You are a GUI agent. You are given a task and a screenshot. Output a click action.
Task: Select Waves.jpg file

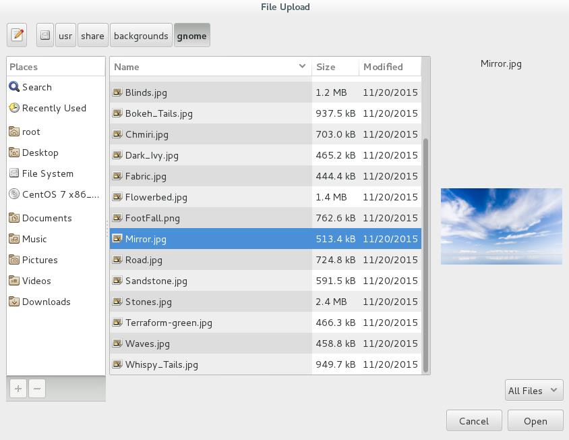(265, 343)
